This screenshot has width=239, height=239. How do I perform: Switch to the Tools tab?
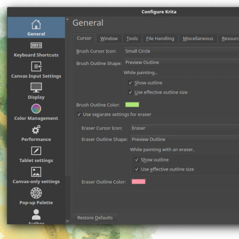point(132,39)
